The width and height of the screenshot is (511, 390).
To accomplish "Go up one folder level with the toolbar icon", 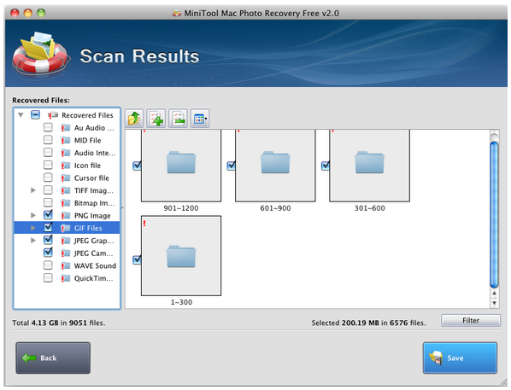I will point(134,118).
